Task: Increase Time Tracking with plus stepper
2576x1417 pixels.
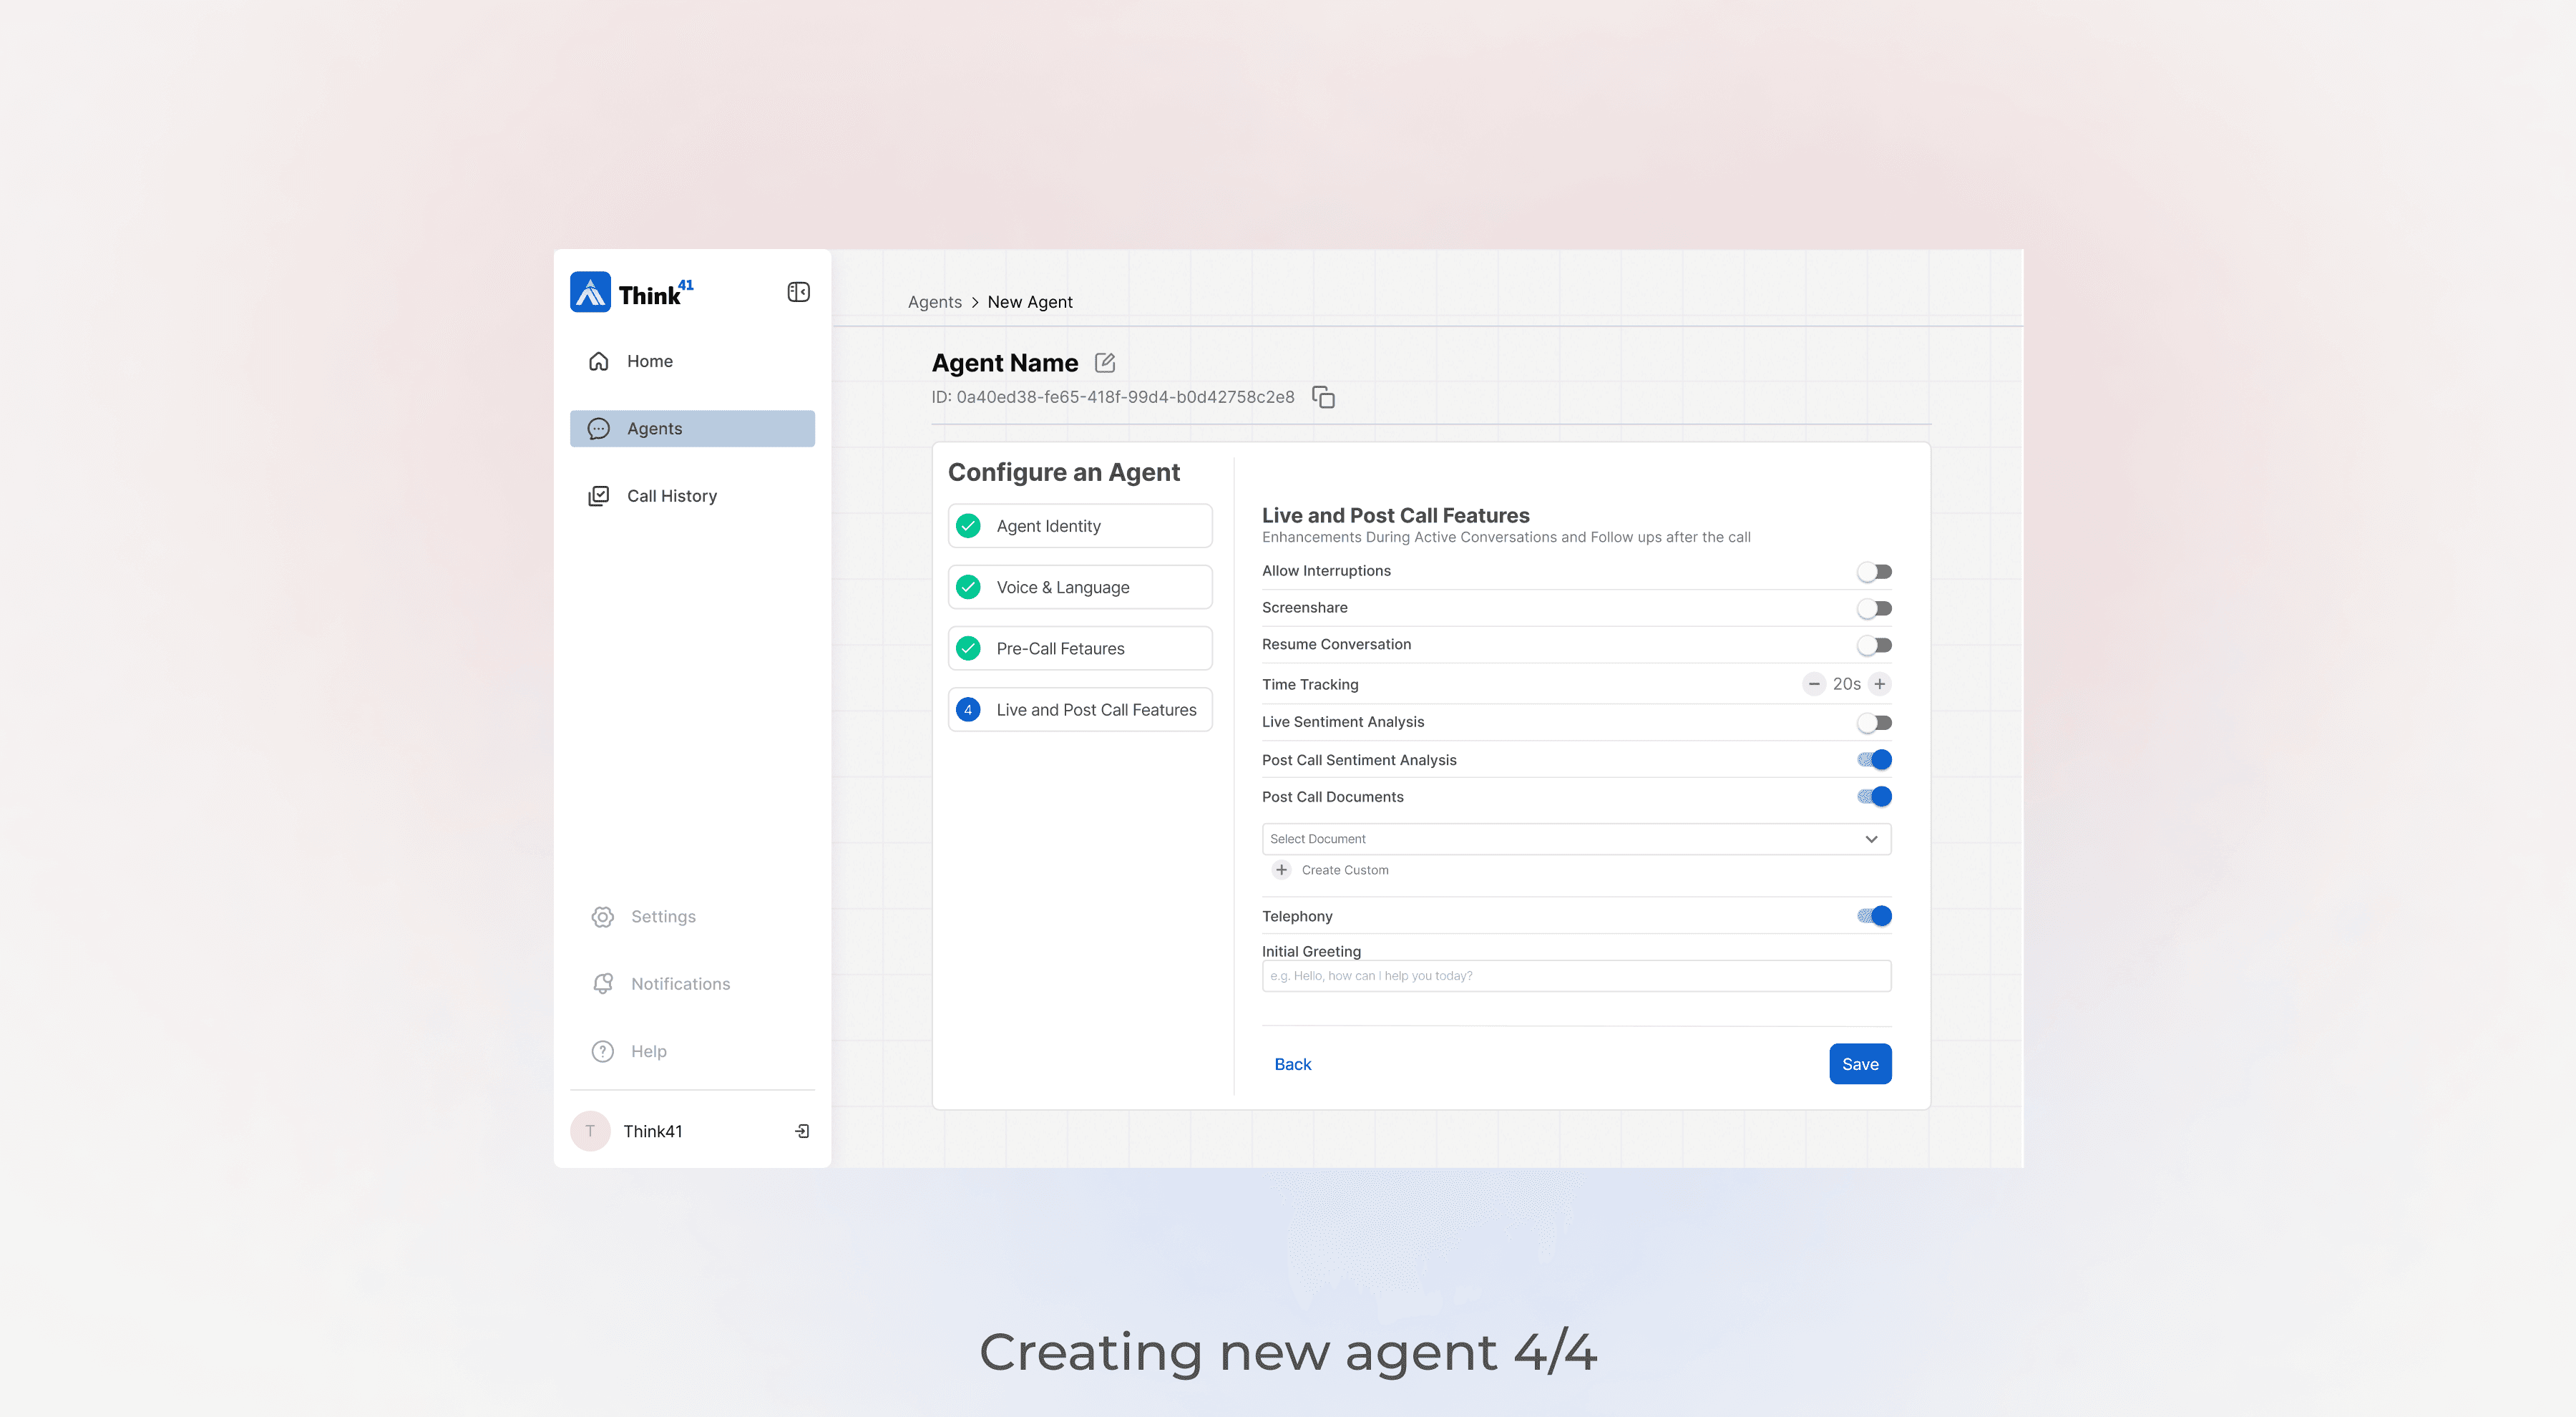Action: tap(1879, 684)
